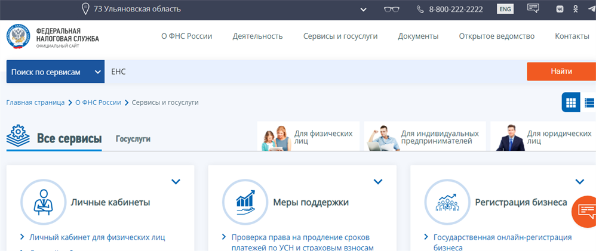Click the Меры поддержки heading
The width and height of the screenshot is (596, 251).
tap(311, 202)
